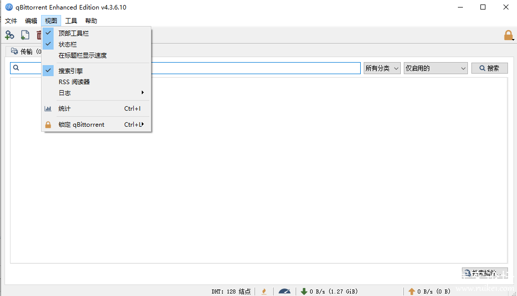517x296 pixels.
Task: Open 统计 from the view menu
Action: click(x=97, y=109)
